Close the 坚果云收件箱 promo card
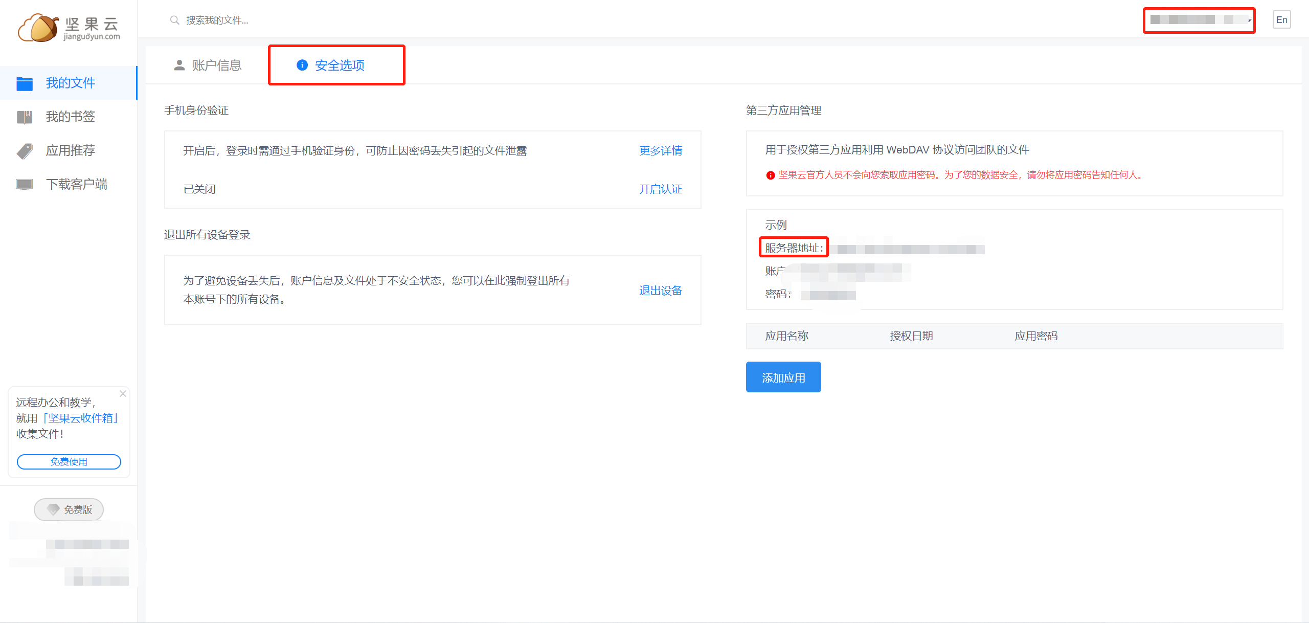 pos(123,393)
